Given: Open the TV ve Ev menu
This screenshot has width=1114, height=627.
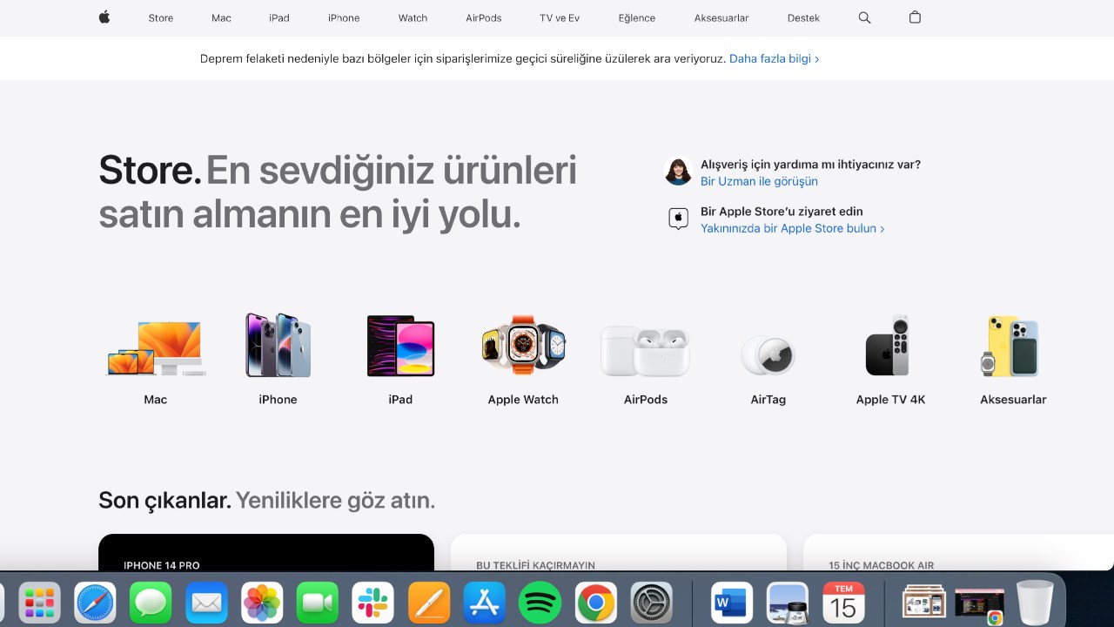Looking at the screenshot, I should (560, 17).
